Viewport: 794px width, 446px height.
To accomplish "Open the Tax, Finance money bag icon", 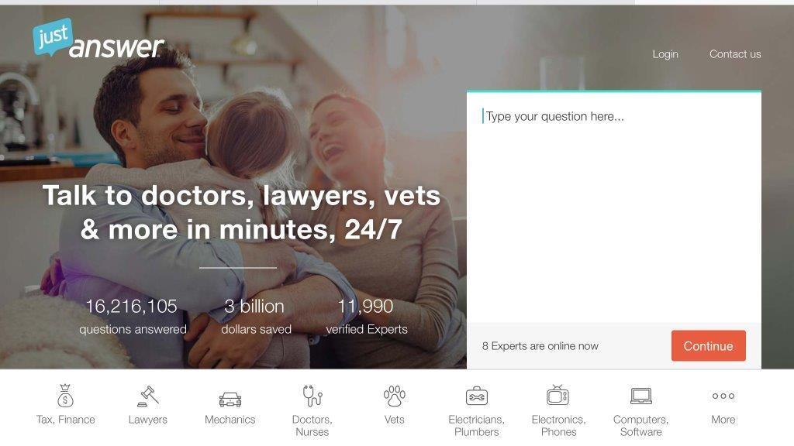I will [65, 396].
